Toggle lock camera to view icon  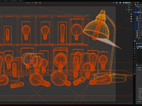[x=131, y=21]
